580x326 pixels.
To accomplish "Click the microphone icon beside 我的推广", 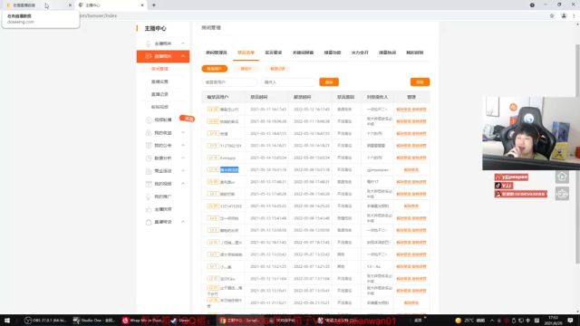I will [x=149, y=197].
